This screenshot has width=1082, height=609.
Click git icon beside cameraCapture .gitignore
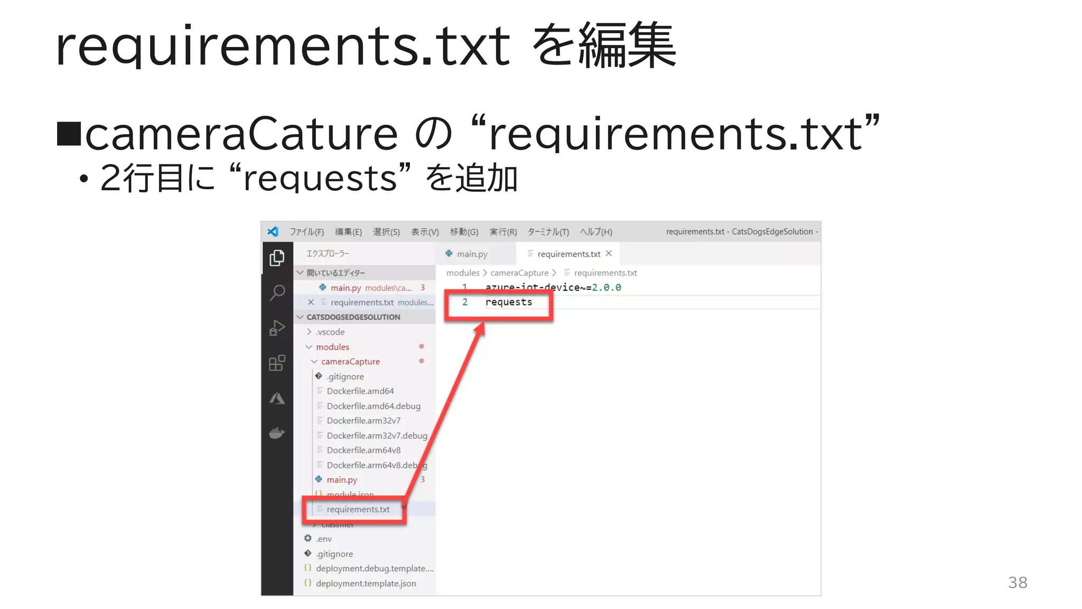pos(319,376)
